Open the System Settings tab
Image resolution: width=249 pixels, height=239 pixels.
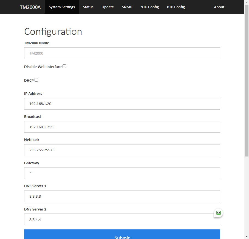(x=62, y=7)
